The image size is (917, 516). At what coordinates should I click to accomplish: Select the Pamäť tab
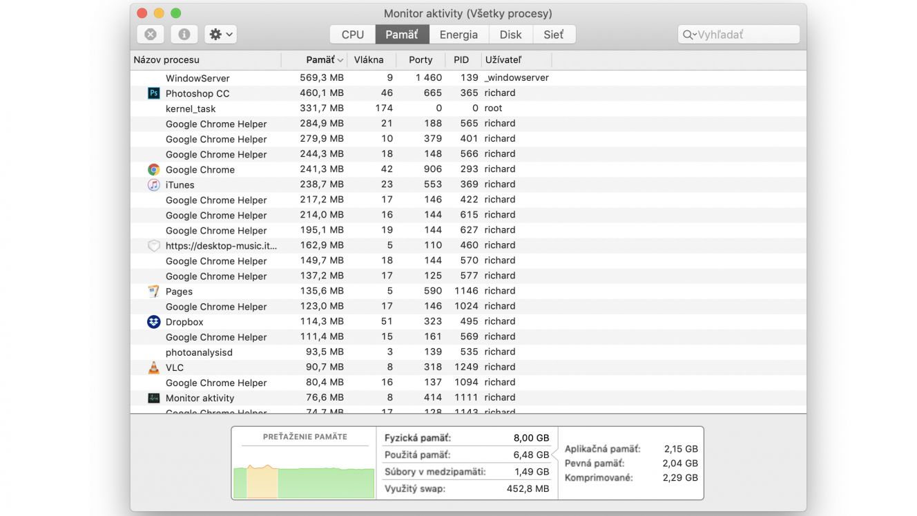tap(402, 35)
